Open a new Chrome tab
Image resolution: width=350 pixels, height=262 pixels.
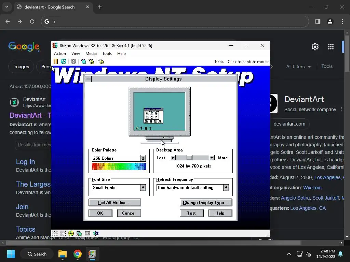[x=100, y=7]
